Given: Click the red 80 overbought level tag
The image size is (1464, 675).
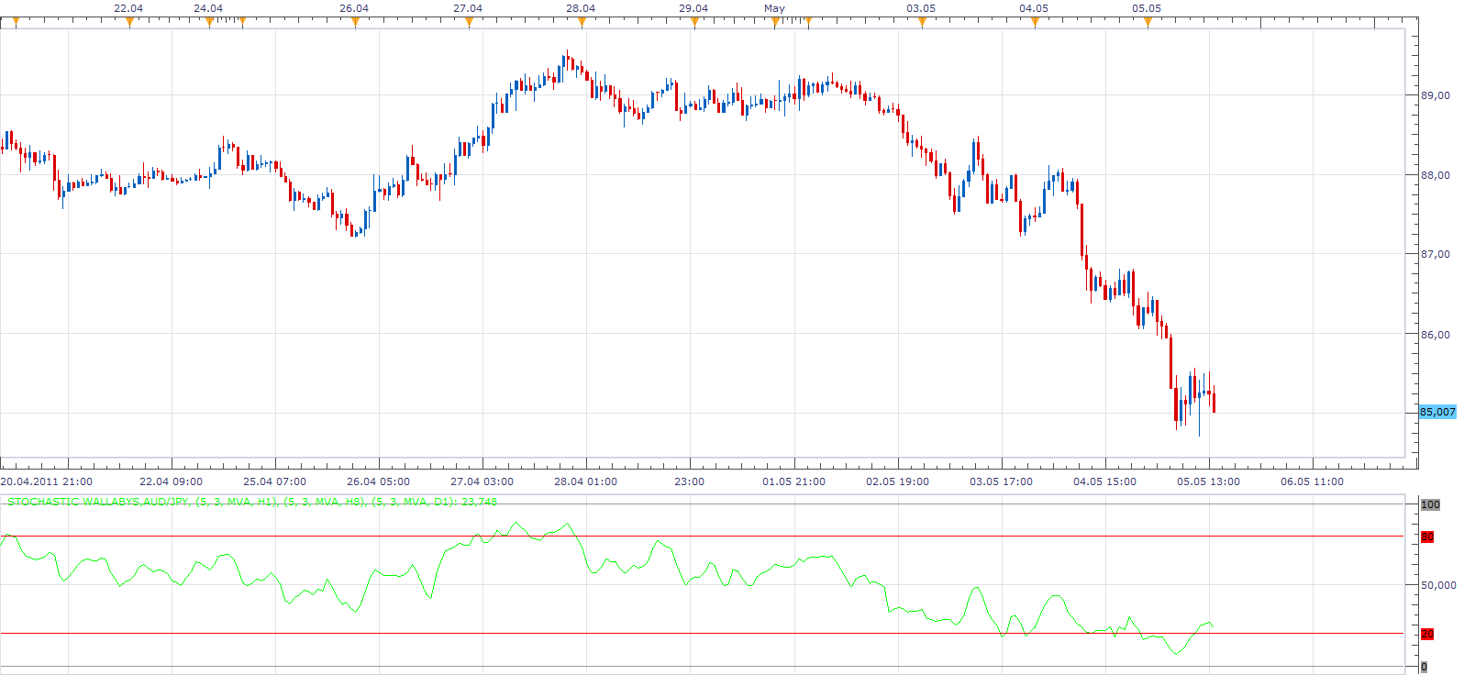Looking at the screenshot, I should 1427,537.
